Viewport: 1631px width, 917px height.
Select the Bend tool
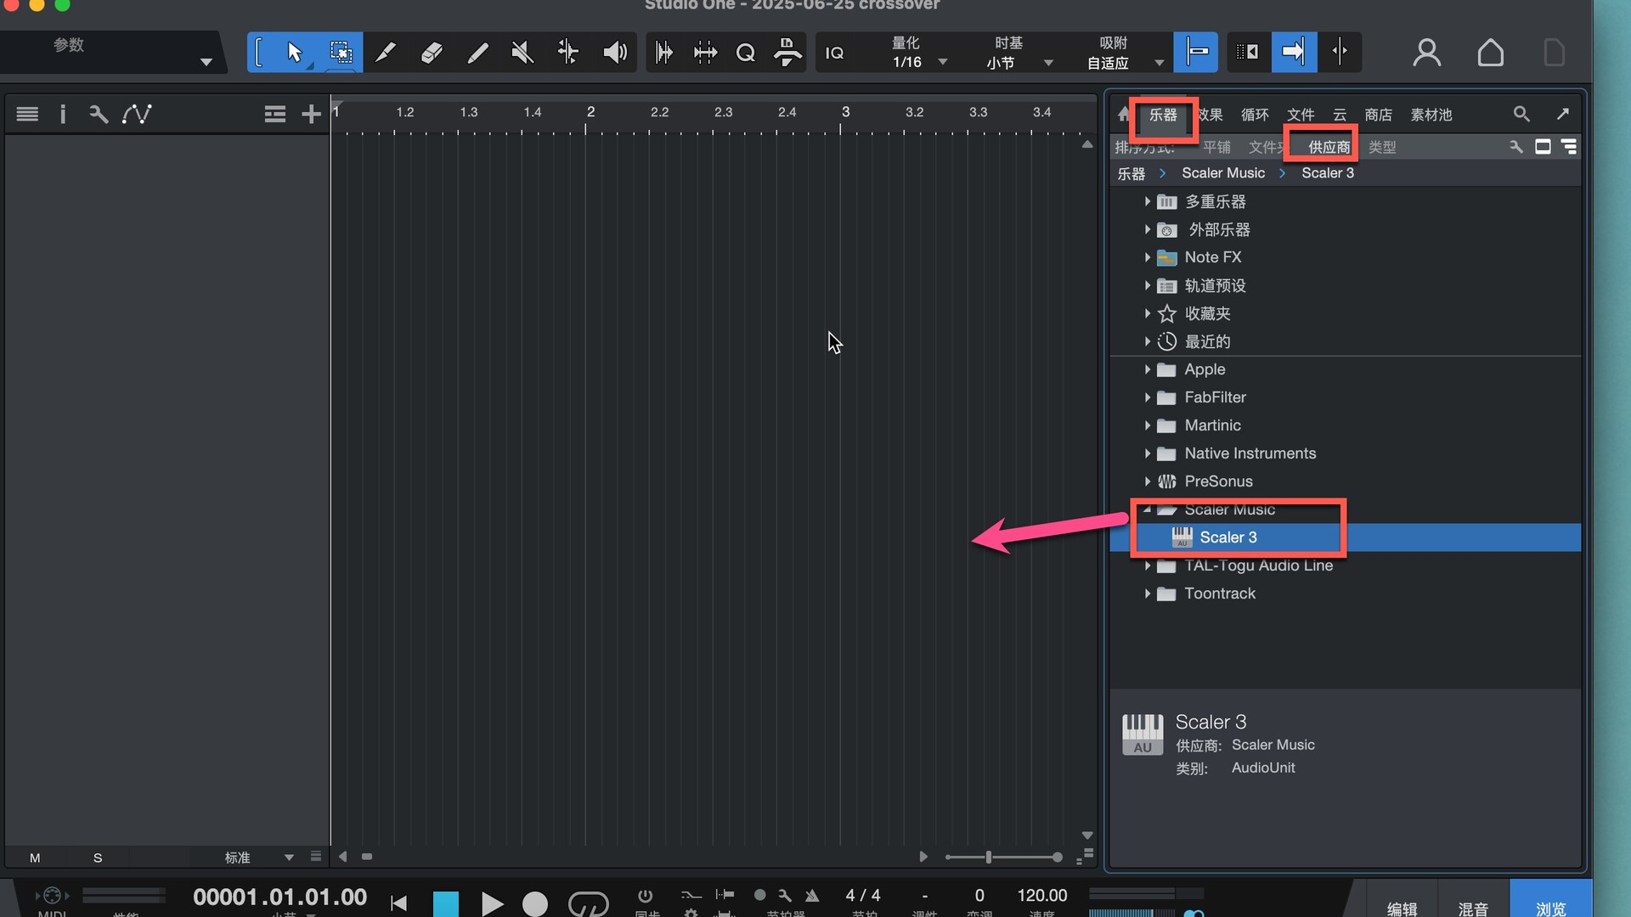click(x=568, y=53)
